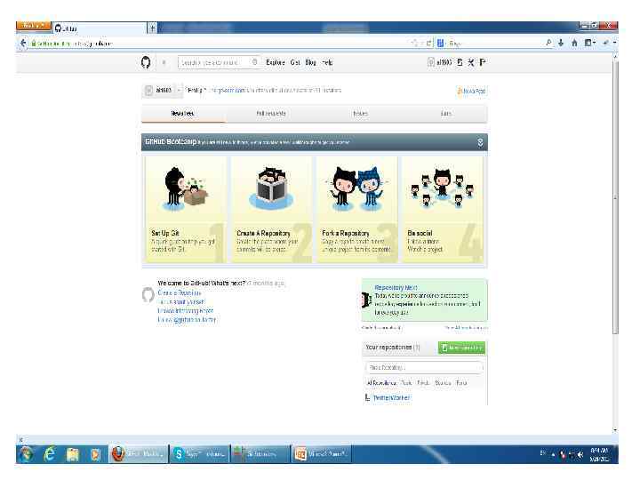This screenshot has height=480, width=640.
Task: Select the All Repositories filter
Action: click(x=381, y=383)
